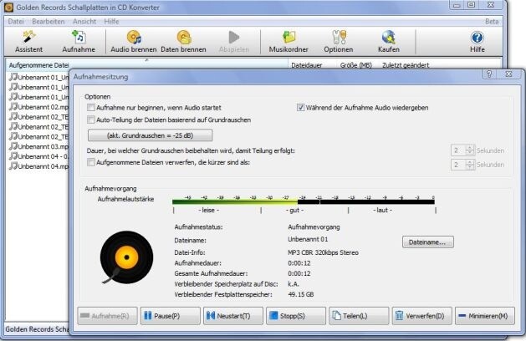This screenshot has width=526, height=341.
Task: Open the Bearbeiten menu
Action: point(49,22)
